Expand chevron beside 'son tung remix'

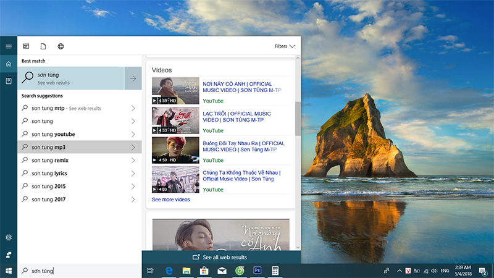pos(133,160)
